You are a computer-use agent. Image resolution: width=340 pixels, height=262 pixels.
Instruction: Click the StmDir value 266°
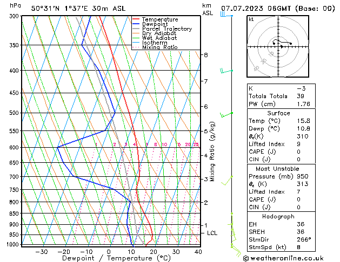[x=304, y=239]
